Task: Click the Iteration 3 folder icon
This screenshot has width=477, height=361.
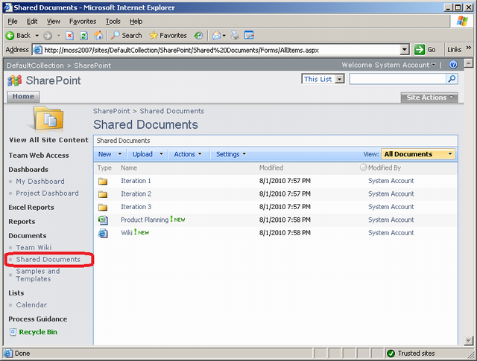Action: coord(103,208)
